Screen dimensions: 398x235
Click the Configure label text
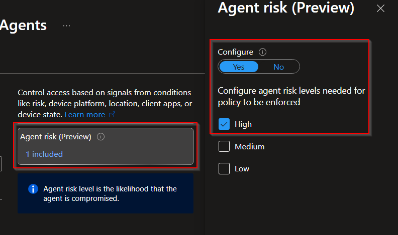click(x=235, y=52)
